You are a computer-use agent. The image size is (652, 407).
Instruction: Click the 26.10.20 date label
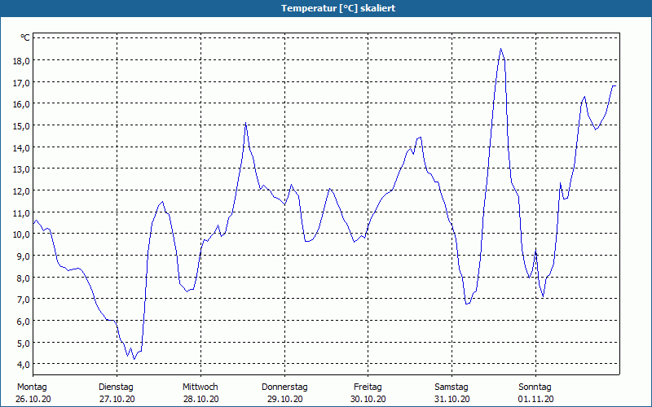33,399
